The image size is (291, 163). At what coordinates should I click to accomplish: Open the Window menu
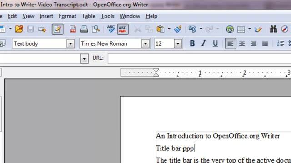(x=130, y=16)
